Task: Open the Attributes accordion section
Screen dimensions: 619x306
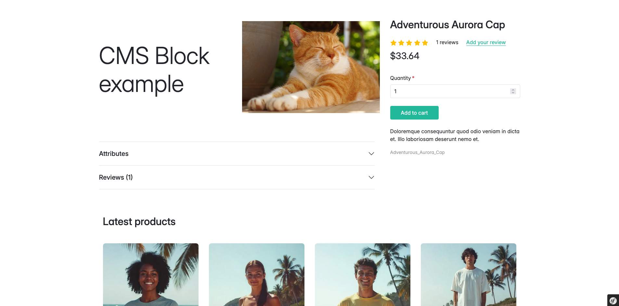Action: (114, 154)
